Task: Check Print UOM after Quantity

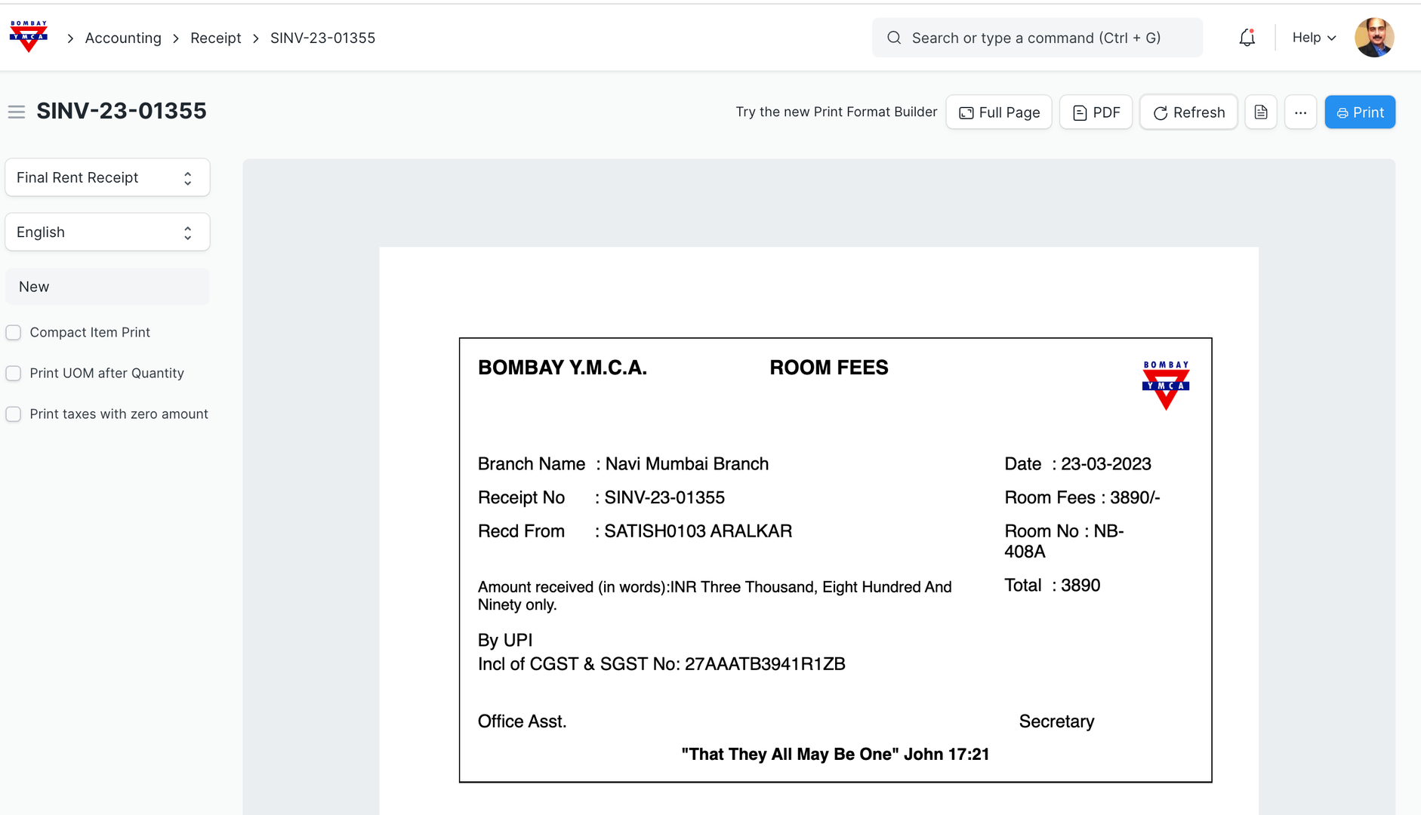Action: click(14, 374)
